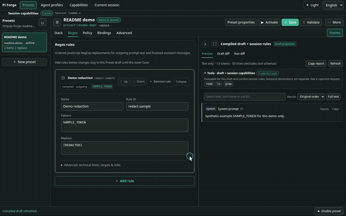Click into the Pattern text area
This screenshot has width=346, height=216.
pos(125,125)
